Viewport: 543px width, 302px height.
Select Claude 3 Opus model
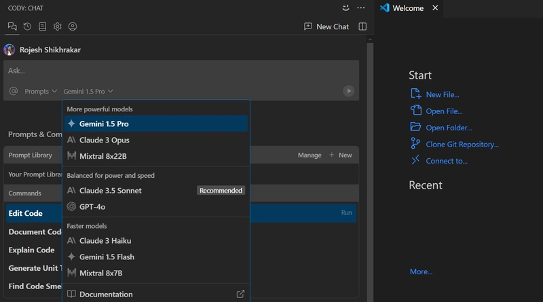tap(104, 140)
